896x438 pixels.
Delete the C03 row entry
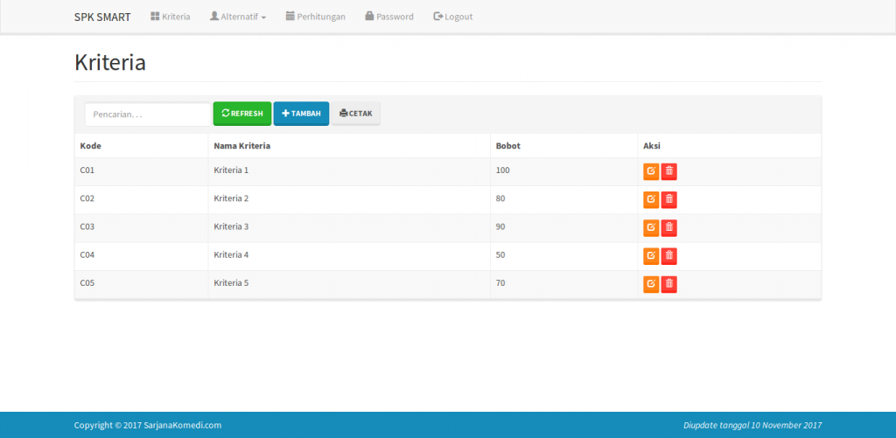[x=669, y=228]
